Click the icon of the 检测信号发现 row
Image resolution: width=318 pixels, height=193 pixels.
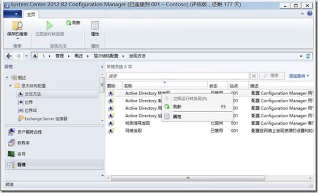coord(111,123)
